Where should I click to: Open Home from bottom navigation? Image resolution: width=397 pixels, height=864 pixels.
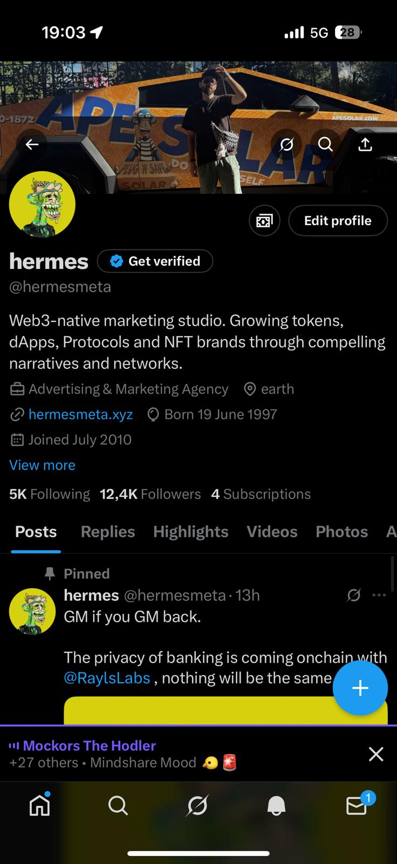click(40, 806)
